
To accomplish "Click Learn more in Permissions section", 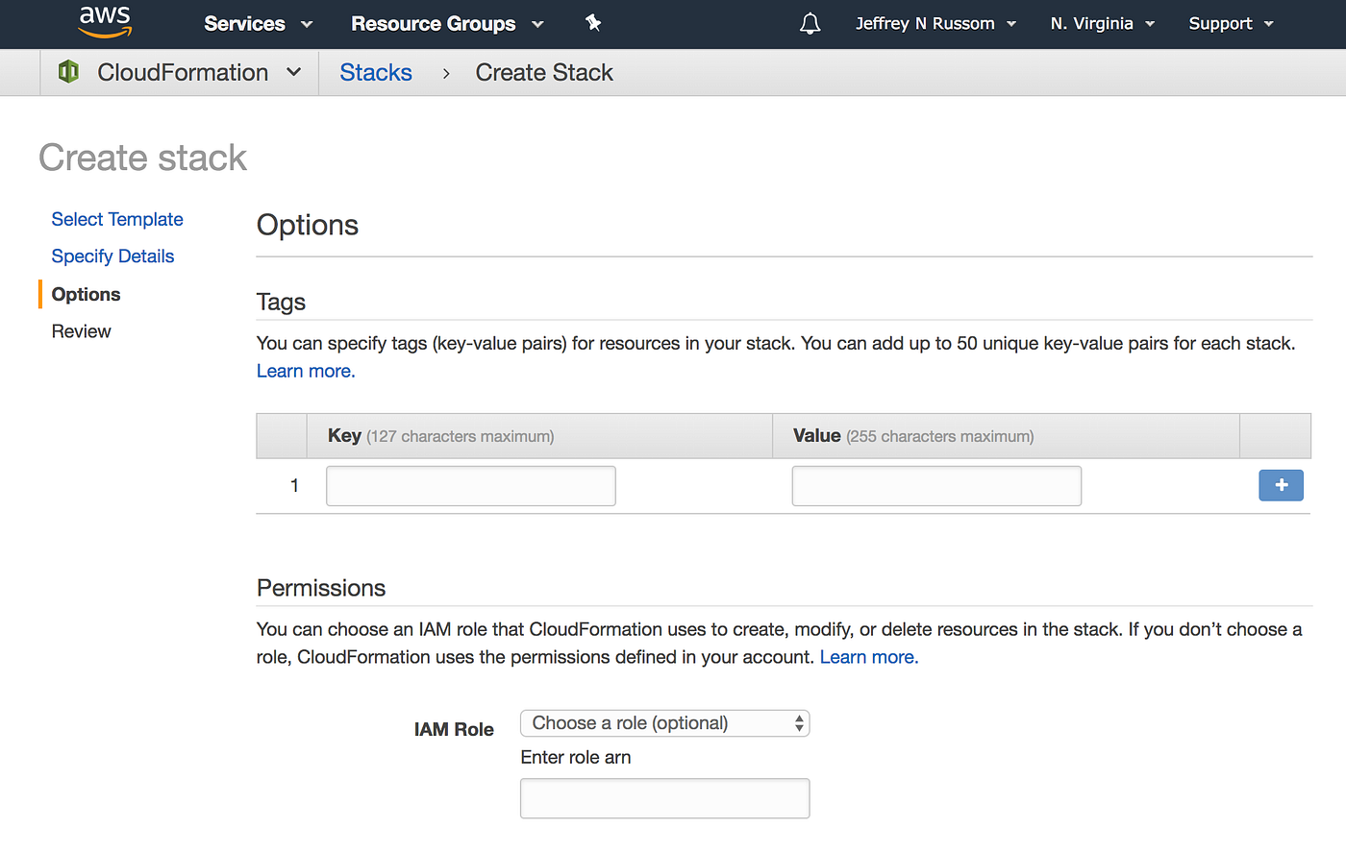I will click(x=868, y=657).
